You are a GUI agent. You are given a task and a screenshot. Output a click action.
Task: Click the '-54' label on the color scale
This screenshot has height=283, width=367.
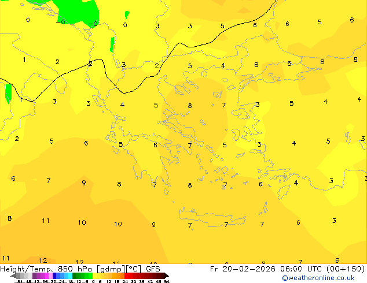pyautogui.click(x=19, y=281)
